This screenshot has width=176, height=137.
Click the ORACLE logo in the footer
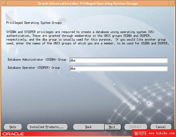click(x=13, y=134)
